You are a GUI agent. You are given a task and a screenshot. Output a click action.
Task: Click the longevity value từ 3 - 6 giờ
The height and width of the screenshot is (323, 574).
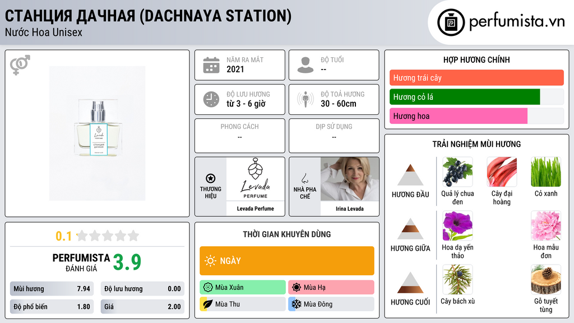[246, 104]
